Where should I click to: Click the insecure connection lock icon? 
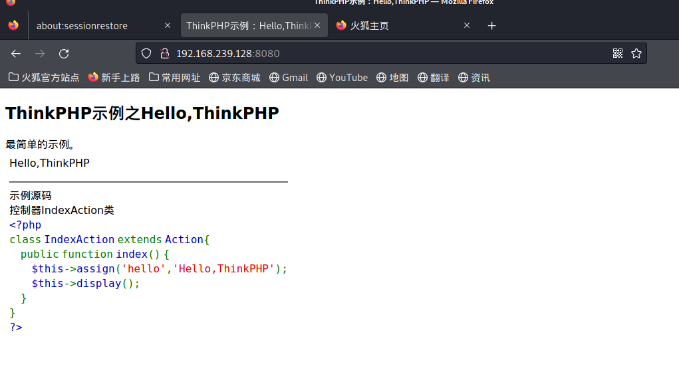click(x=164, y=53)
